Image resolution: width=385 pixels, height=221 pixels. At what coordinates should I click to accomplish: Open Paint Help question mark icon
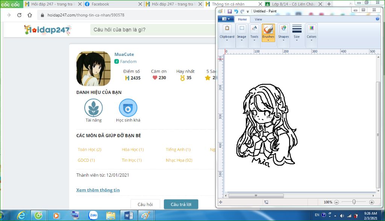(377, 19)
